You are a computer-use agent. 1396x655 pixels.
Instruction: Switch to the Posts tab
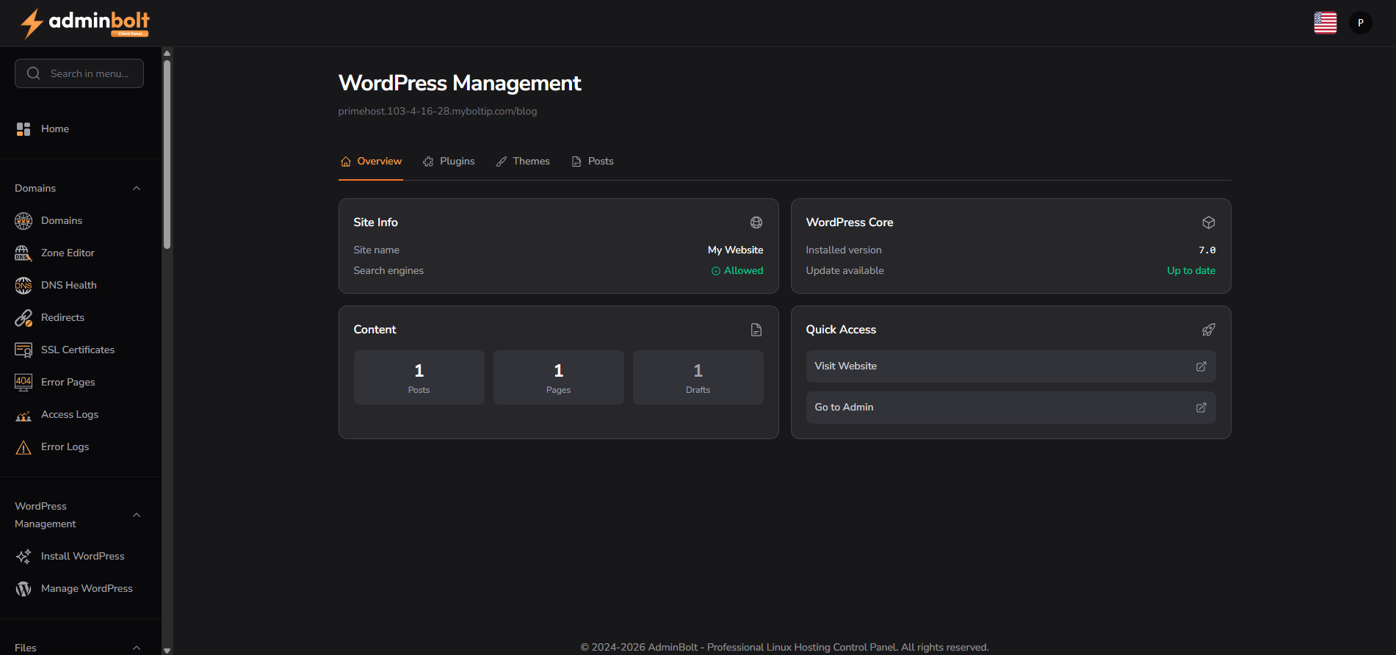pyautogui.click(x=593, y=162)
